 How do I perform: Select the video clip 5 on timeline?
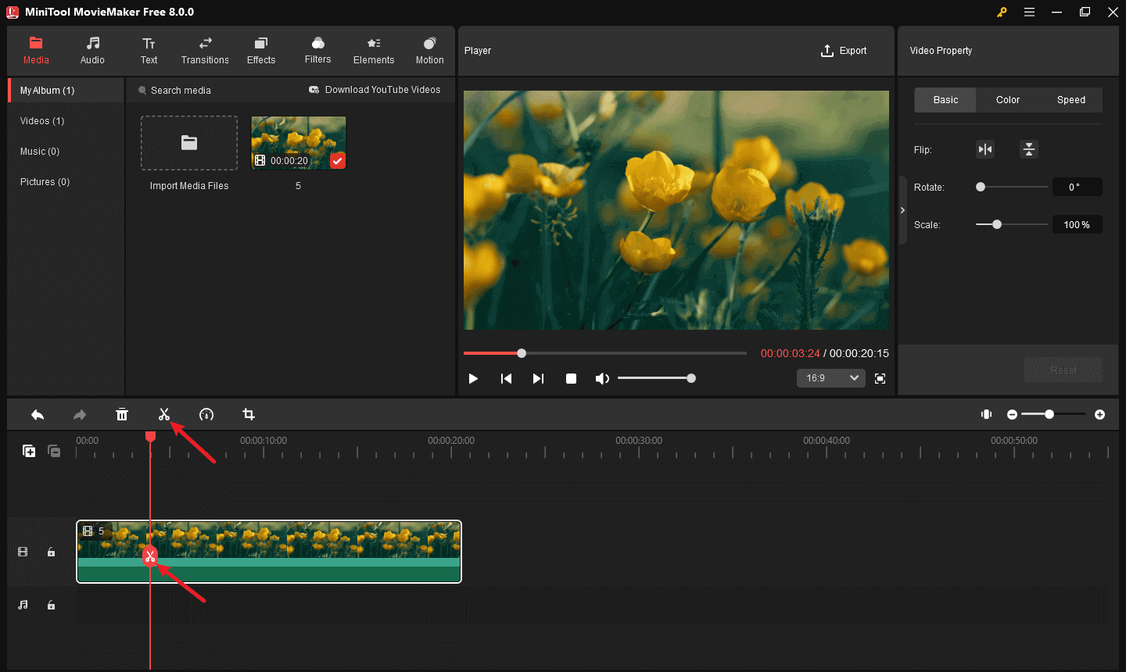pyautogui.click(x=269, y=552)
